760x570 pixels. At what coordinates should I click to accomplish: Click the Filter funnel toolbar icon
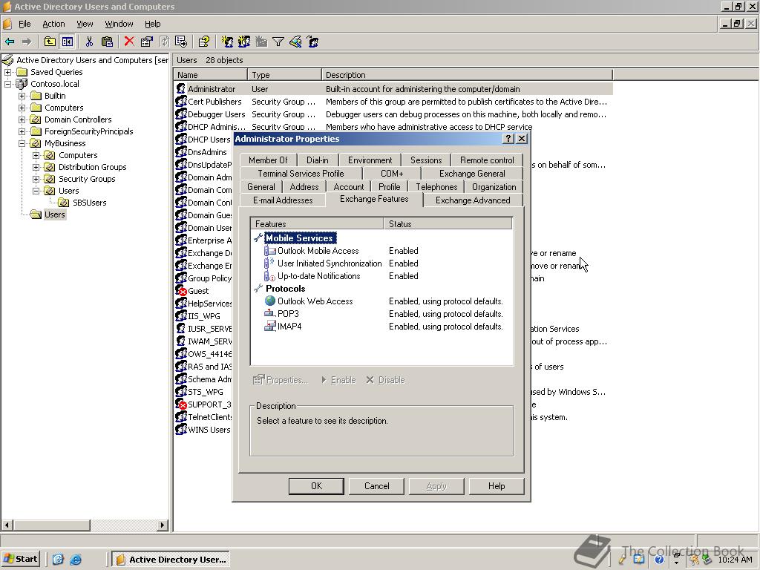278,42
